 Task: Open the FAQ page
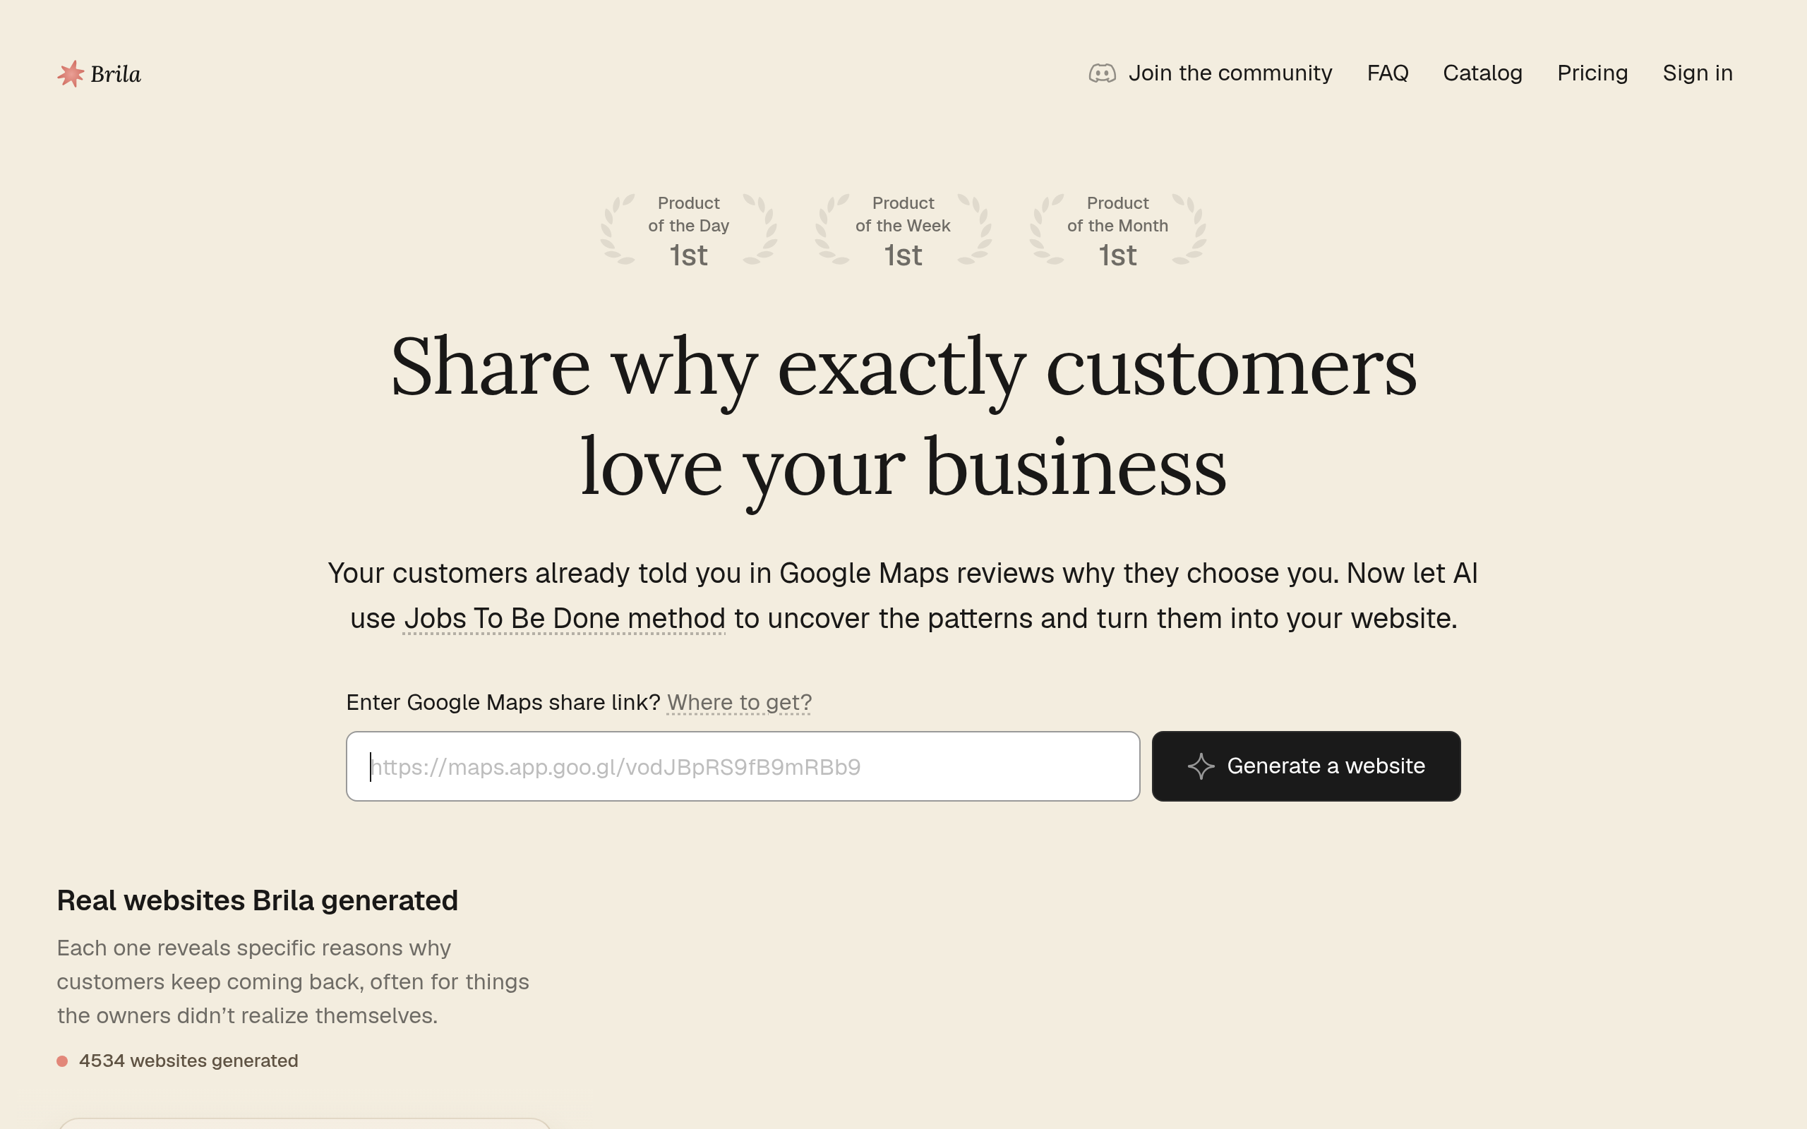tap(1387, 73)
